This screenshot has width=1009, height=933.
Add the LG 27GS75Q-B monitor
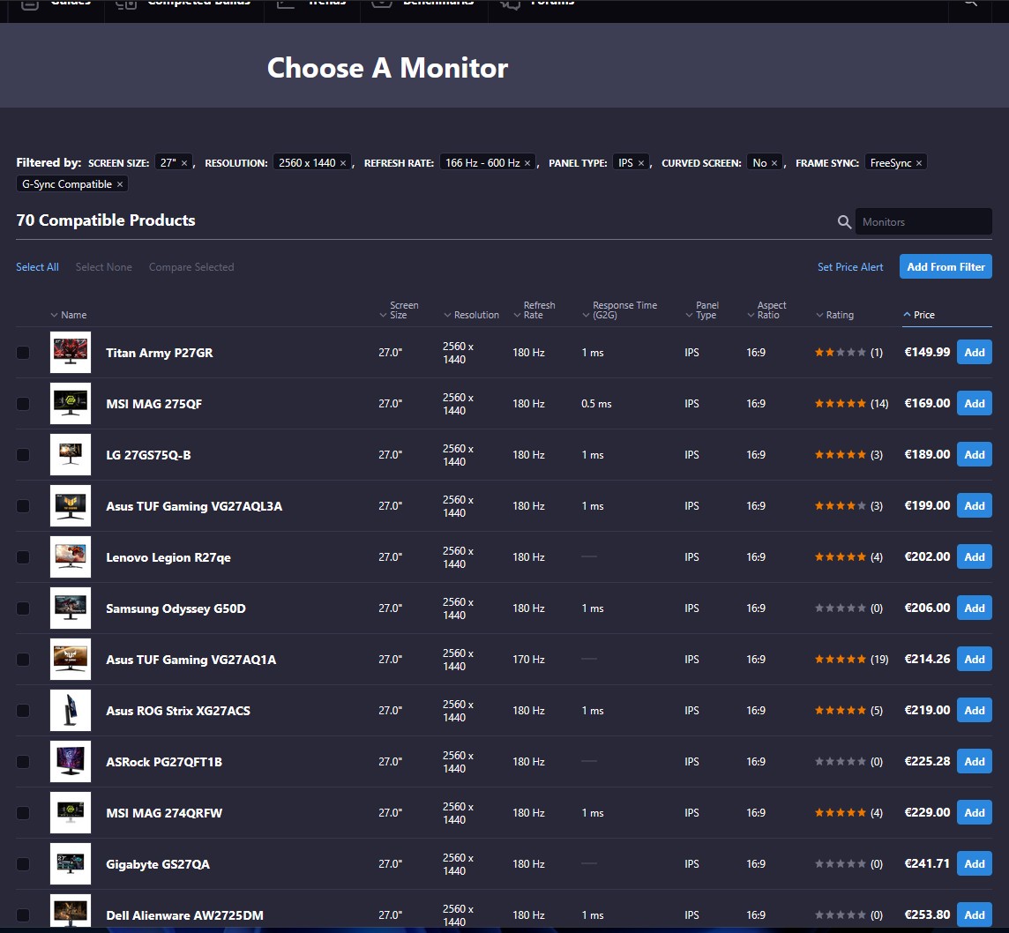(x=975, y=455)
